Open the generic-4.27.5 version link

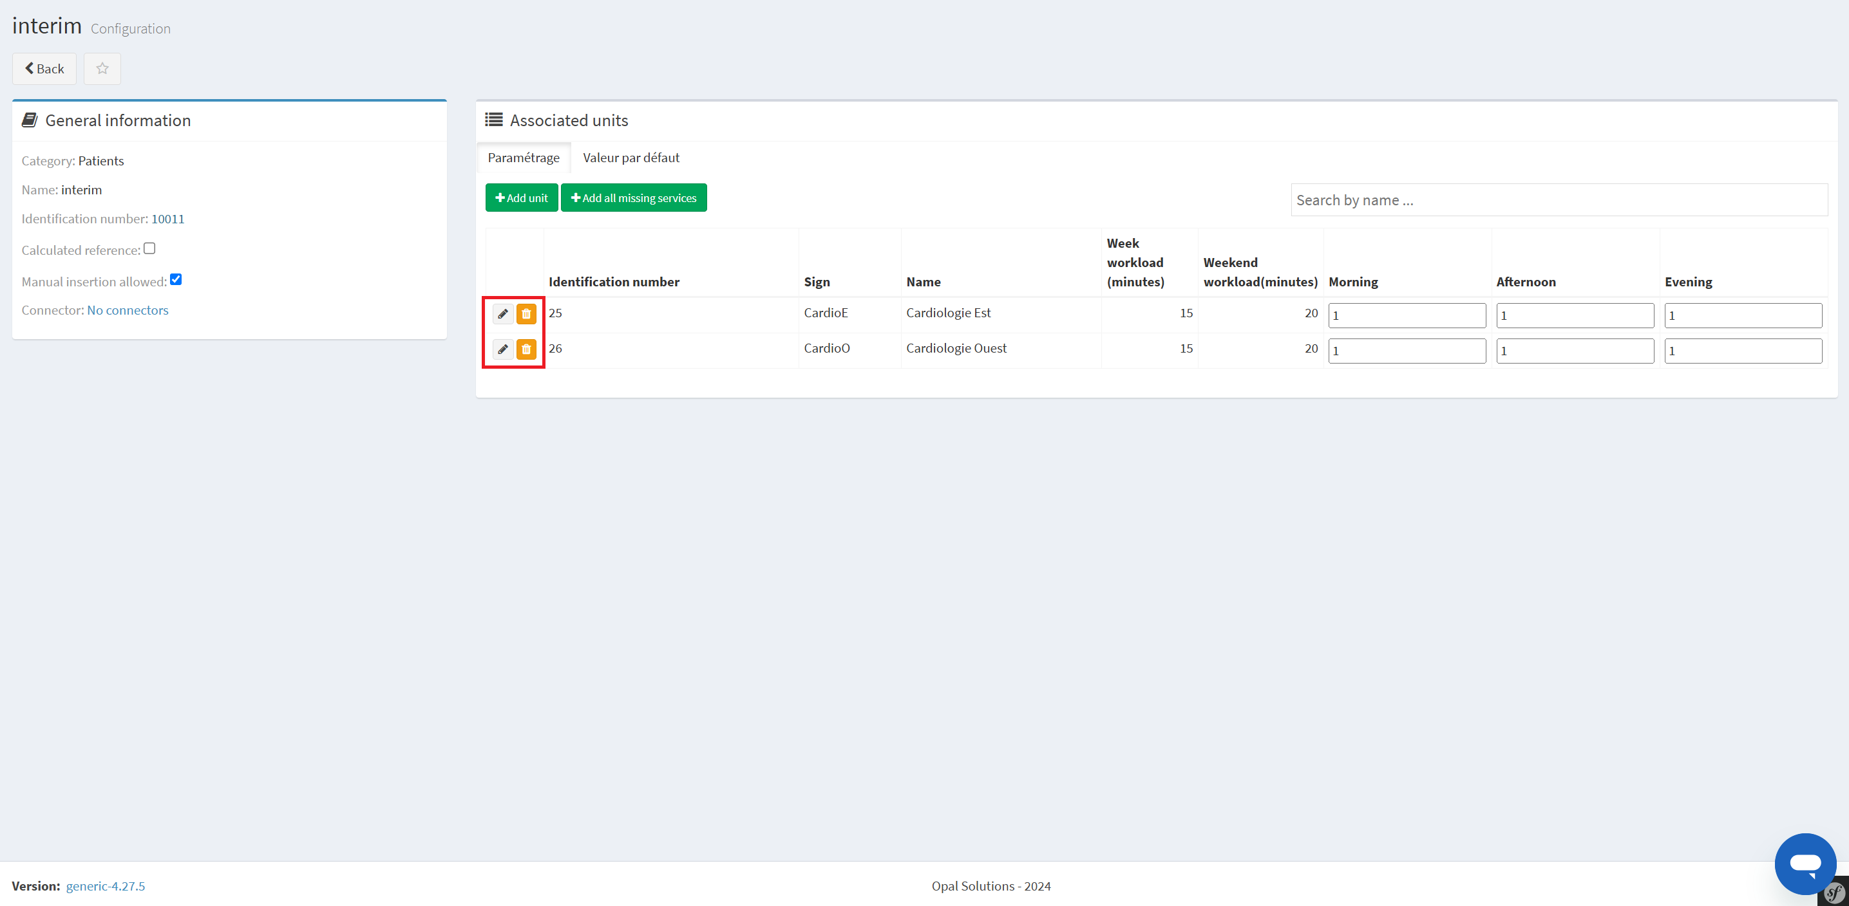[106, 886]
